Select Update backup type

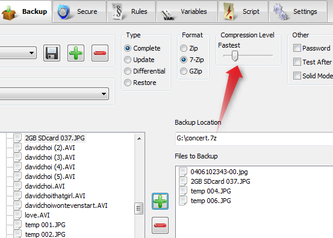click(139, 60)
